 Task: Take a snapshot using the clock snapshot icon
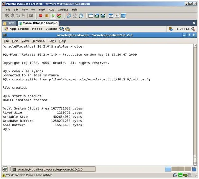(69, 16)
